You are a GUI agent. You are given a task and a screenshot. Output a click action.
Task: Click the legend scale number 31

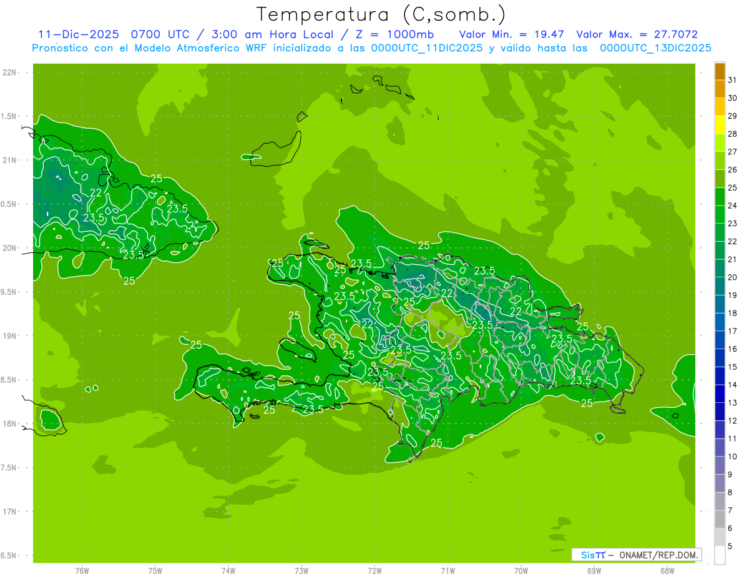[x=733, y=80]
